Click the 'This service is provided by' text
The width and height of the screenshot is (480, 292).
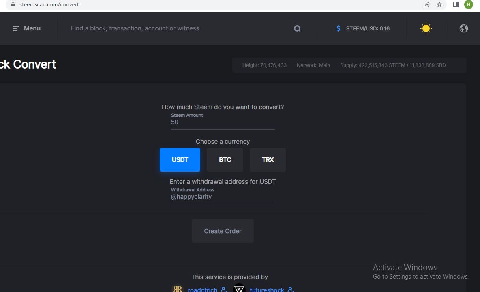229,277
